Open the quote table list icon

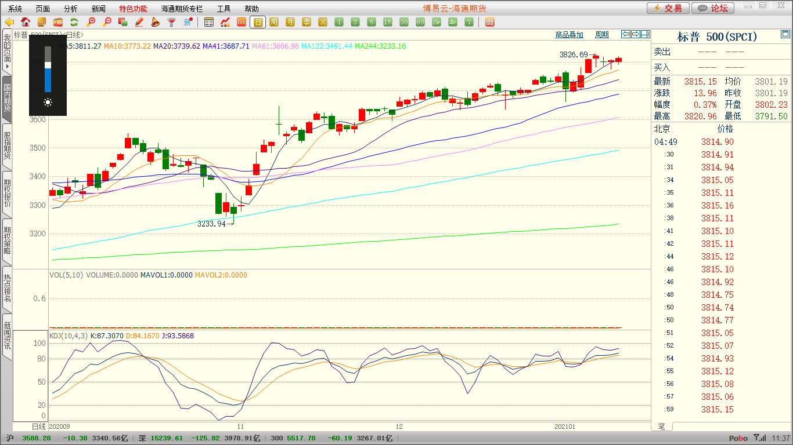(209, 23)
